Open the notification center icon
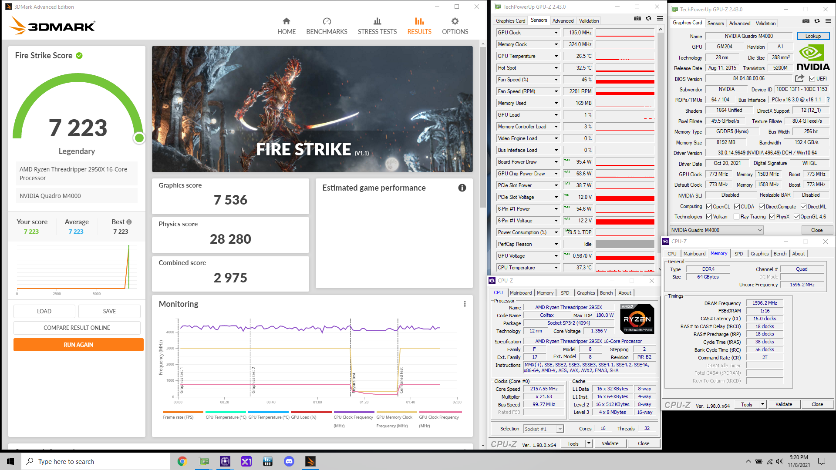 tap(822, 461)
